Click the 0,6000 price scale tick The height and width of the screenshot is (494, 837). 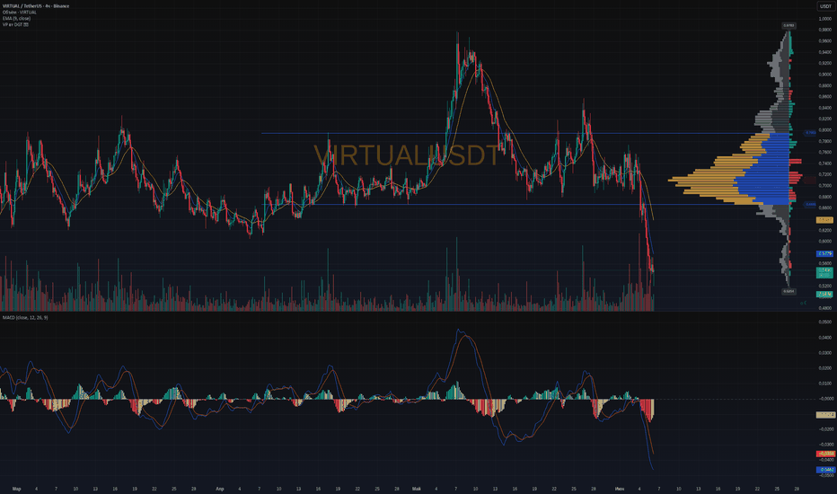pyautogui.click(x=824, y=241)
